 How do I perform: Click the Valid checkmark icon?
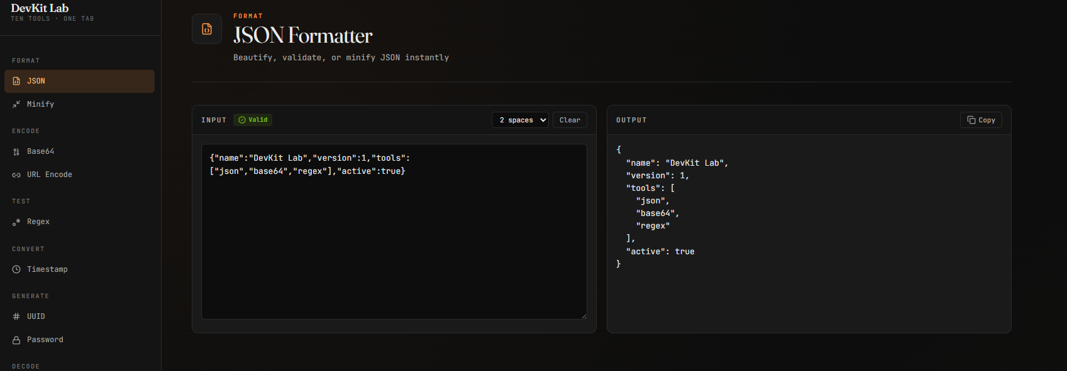pos(242,120)
